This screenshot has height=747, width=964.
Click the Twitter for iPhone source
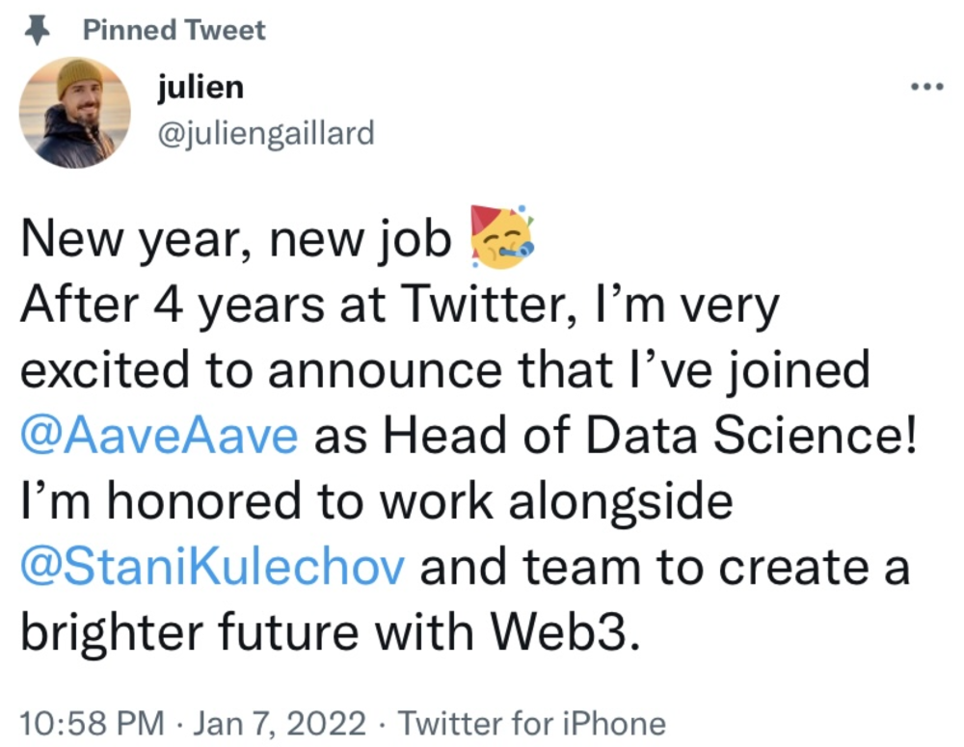[531, 723]
